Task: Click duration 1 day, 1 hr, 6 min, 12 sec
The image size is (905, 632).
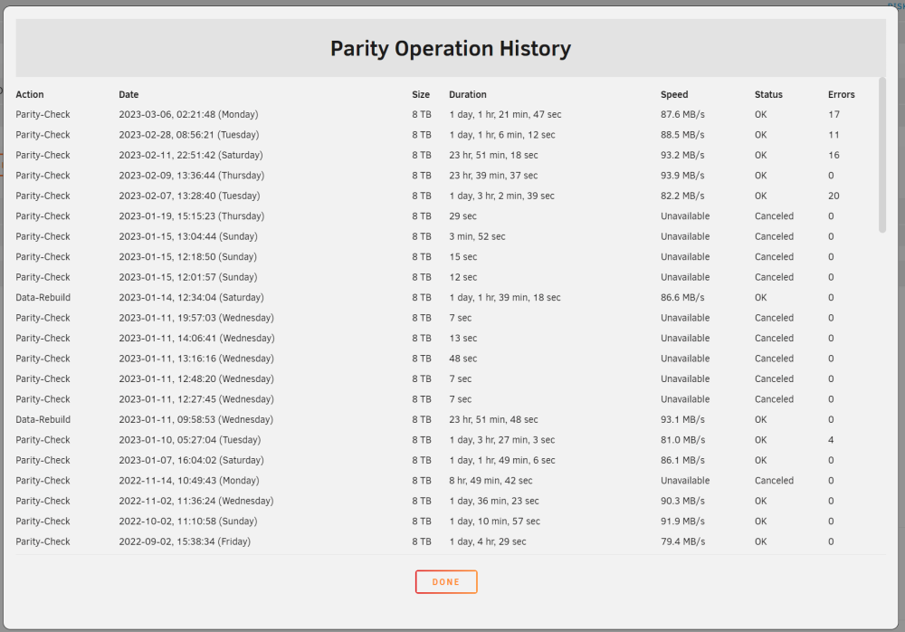Action: (x=502, y=135)
